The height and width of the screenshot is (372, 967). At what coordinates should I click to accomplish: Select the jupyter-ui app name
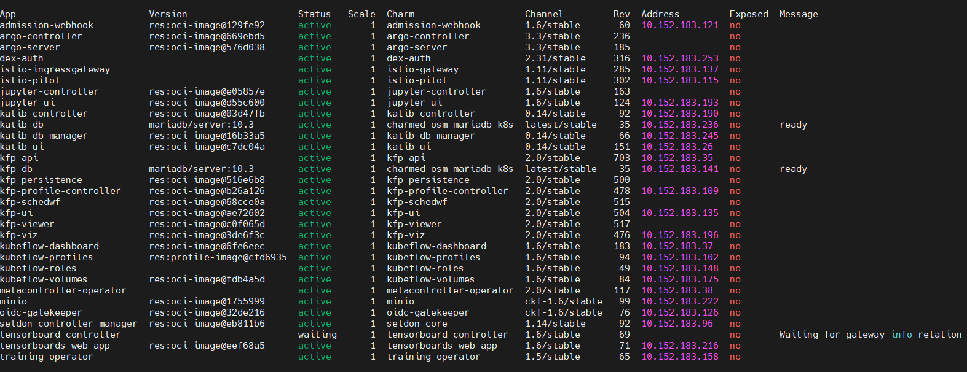[28, 103]
